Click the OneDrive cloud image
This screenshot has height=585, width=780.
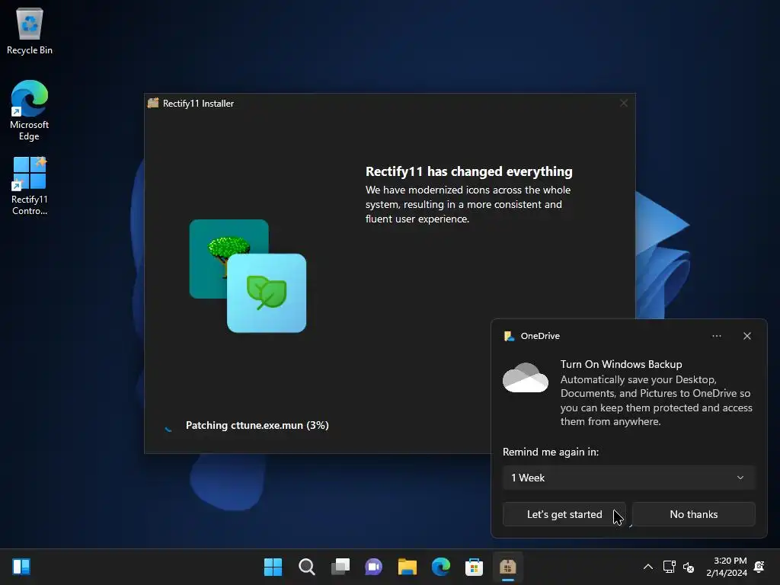(x=526, y=378)
